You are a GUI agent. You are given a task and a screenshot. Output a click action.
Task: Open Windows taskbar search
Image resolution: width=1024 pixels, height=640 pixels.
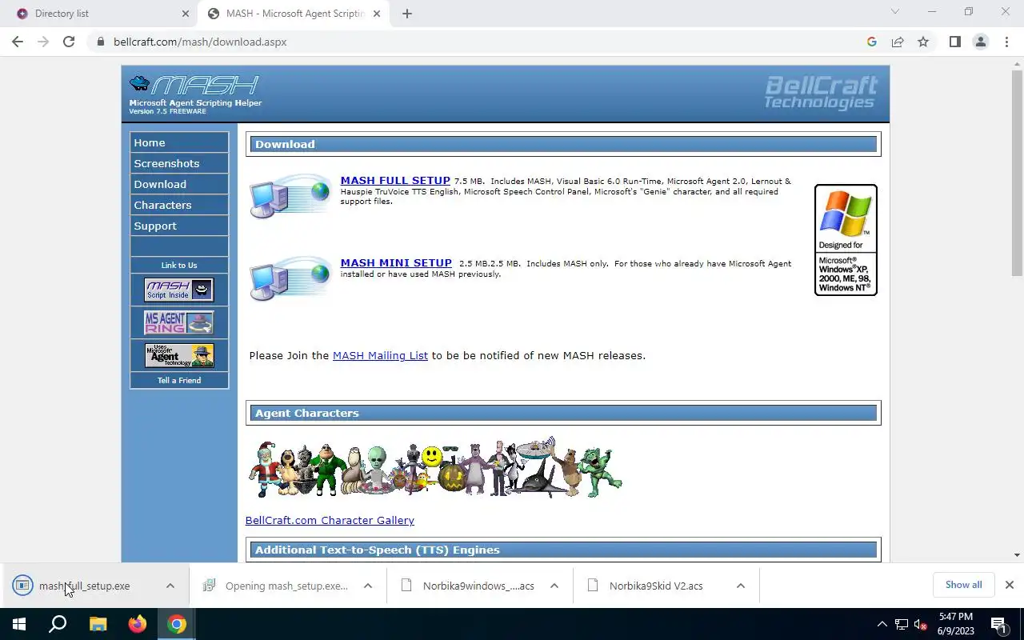tap(58, 624)
